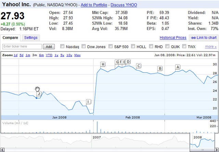Click the Link to chart button
Image resolution: width=219 pixels, height=152 pixels.
pyautogui.click(x=204, y=38)
